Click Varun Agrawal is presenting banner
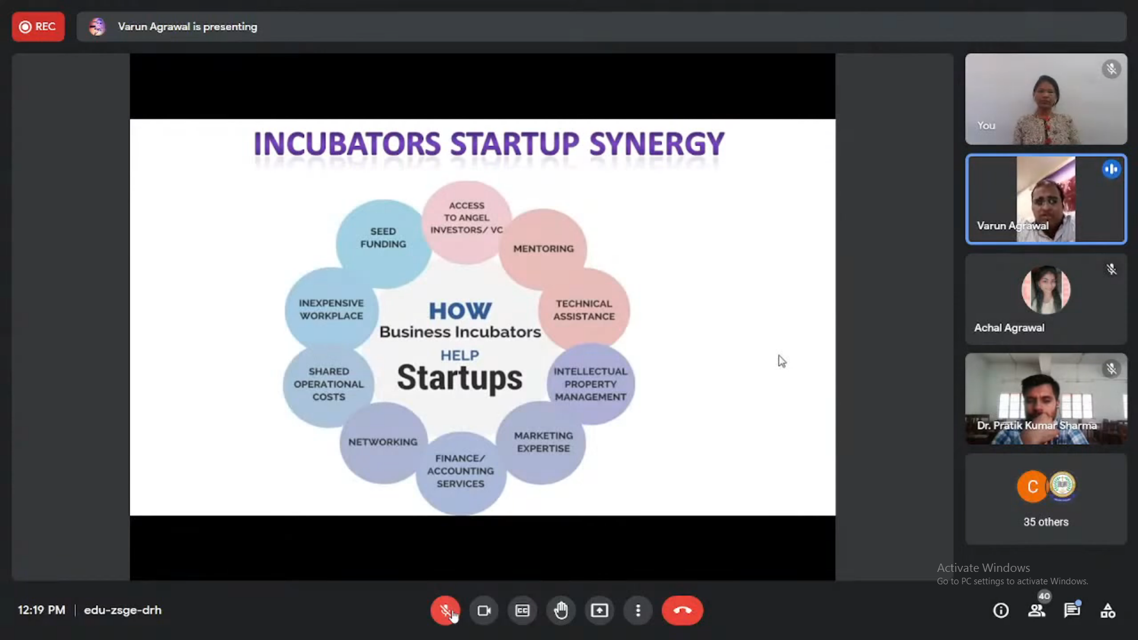Viewport: 1138px width, 640px height. 187,27
